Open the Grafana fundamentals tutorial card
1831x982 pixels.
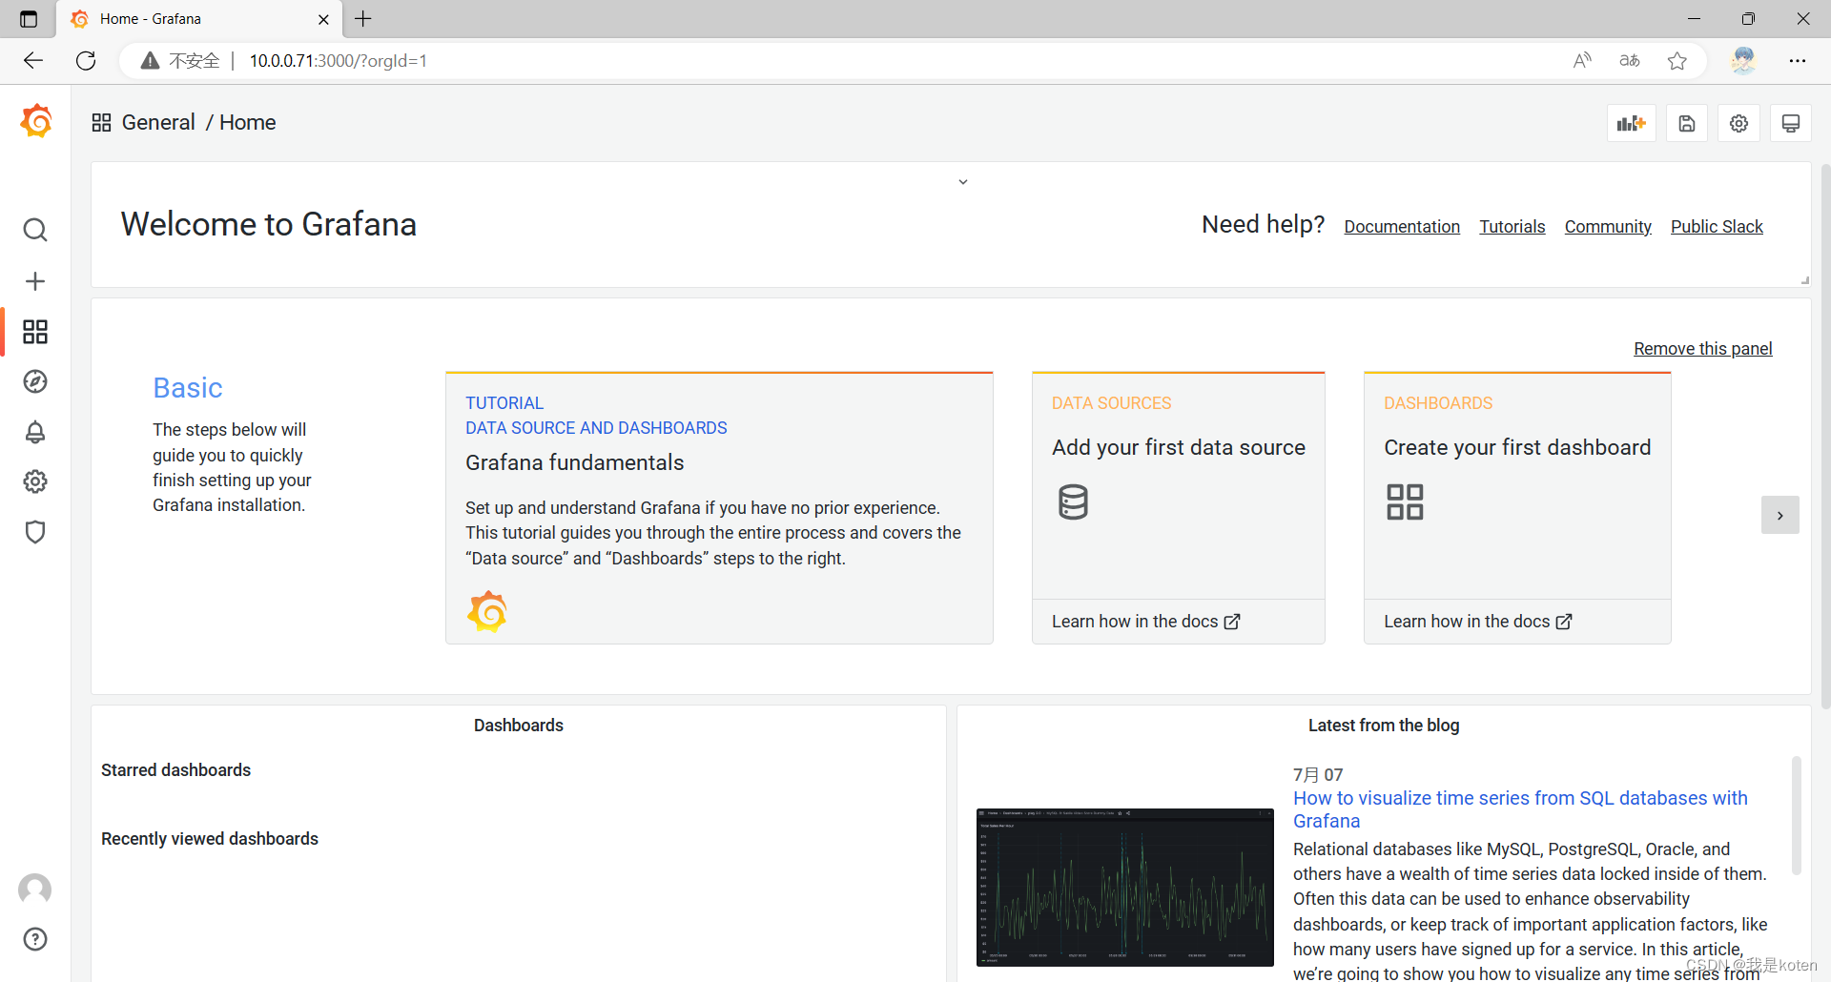[x=719, y=508]
